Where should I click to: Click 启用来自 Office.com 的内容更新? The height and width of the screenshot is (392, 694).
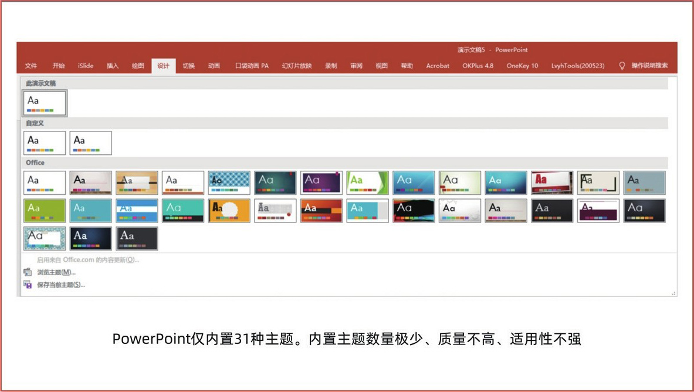coord(87,259)
